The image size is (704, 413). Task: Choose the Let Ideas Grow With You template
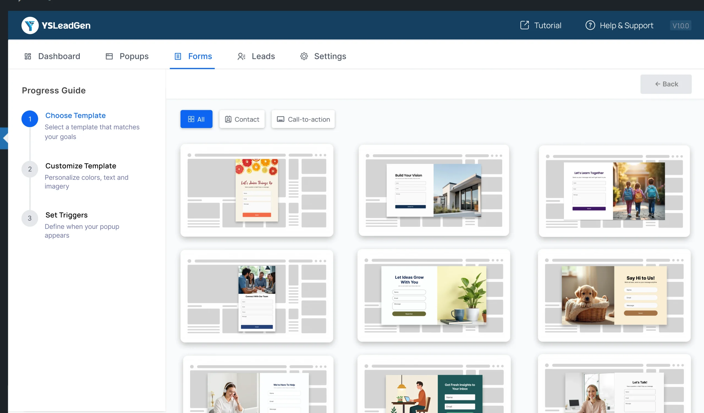point(434,295)
